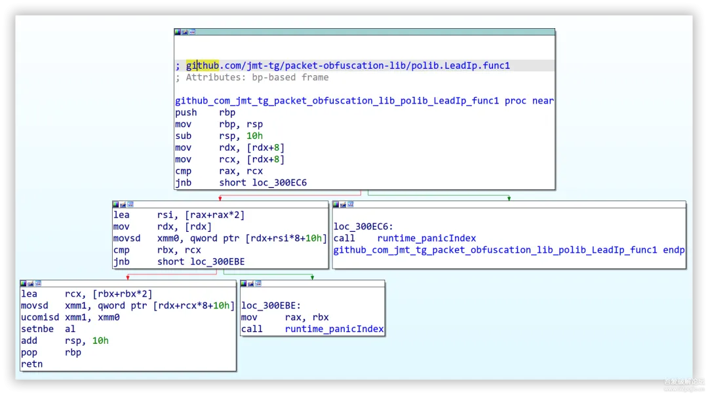Click edit icon on loc_300EC6 block header
708x395 pixels.
click(x=343, y=204)
